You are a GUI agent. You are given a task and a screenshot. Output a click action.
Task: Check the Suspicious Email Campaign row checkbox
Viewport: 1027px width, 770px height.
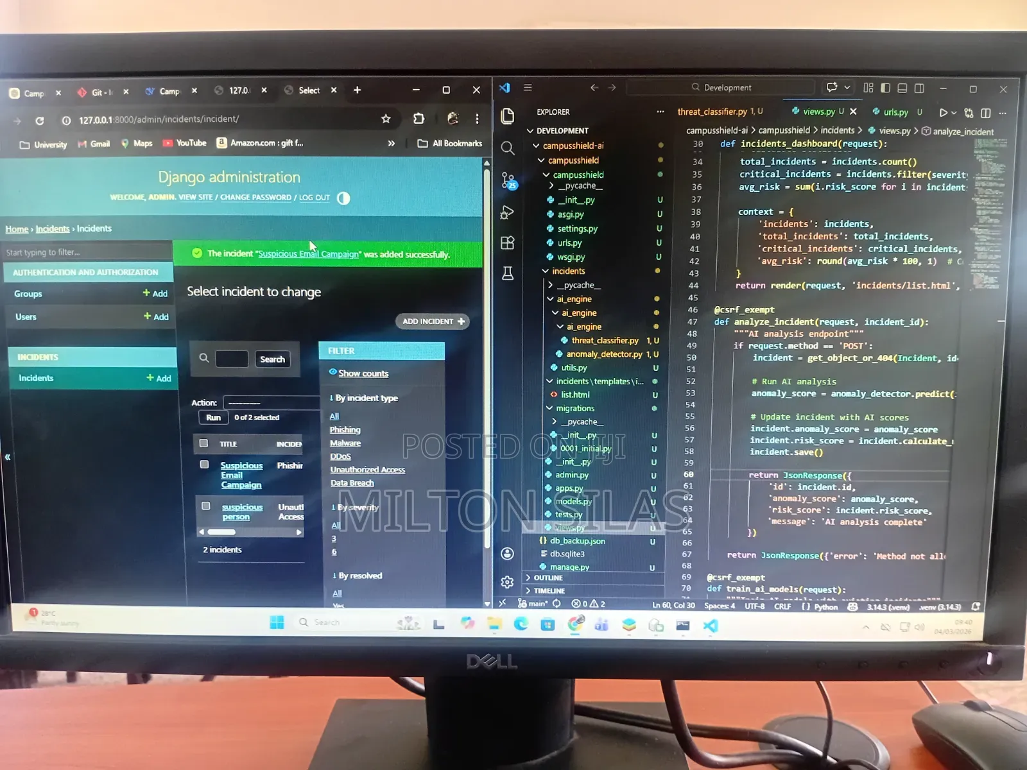click(204, 465)
